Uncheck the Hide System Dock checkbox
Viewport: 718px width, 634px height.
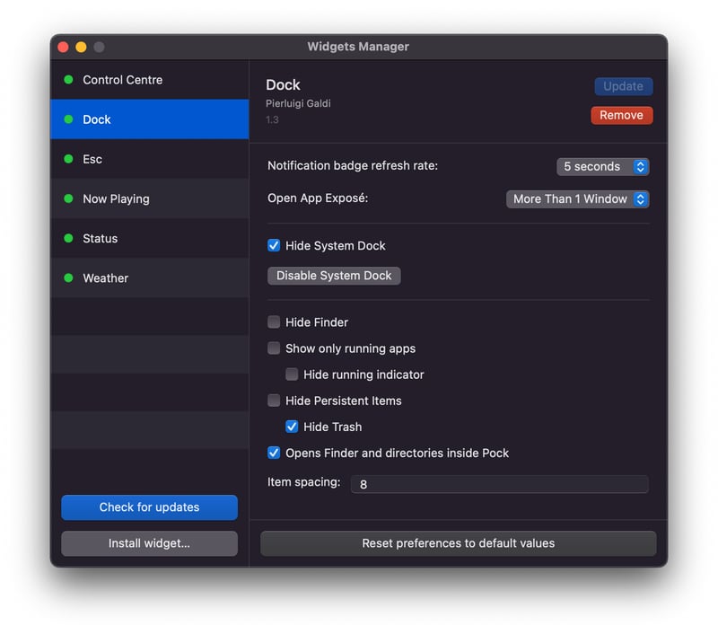tap(274, 246)
